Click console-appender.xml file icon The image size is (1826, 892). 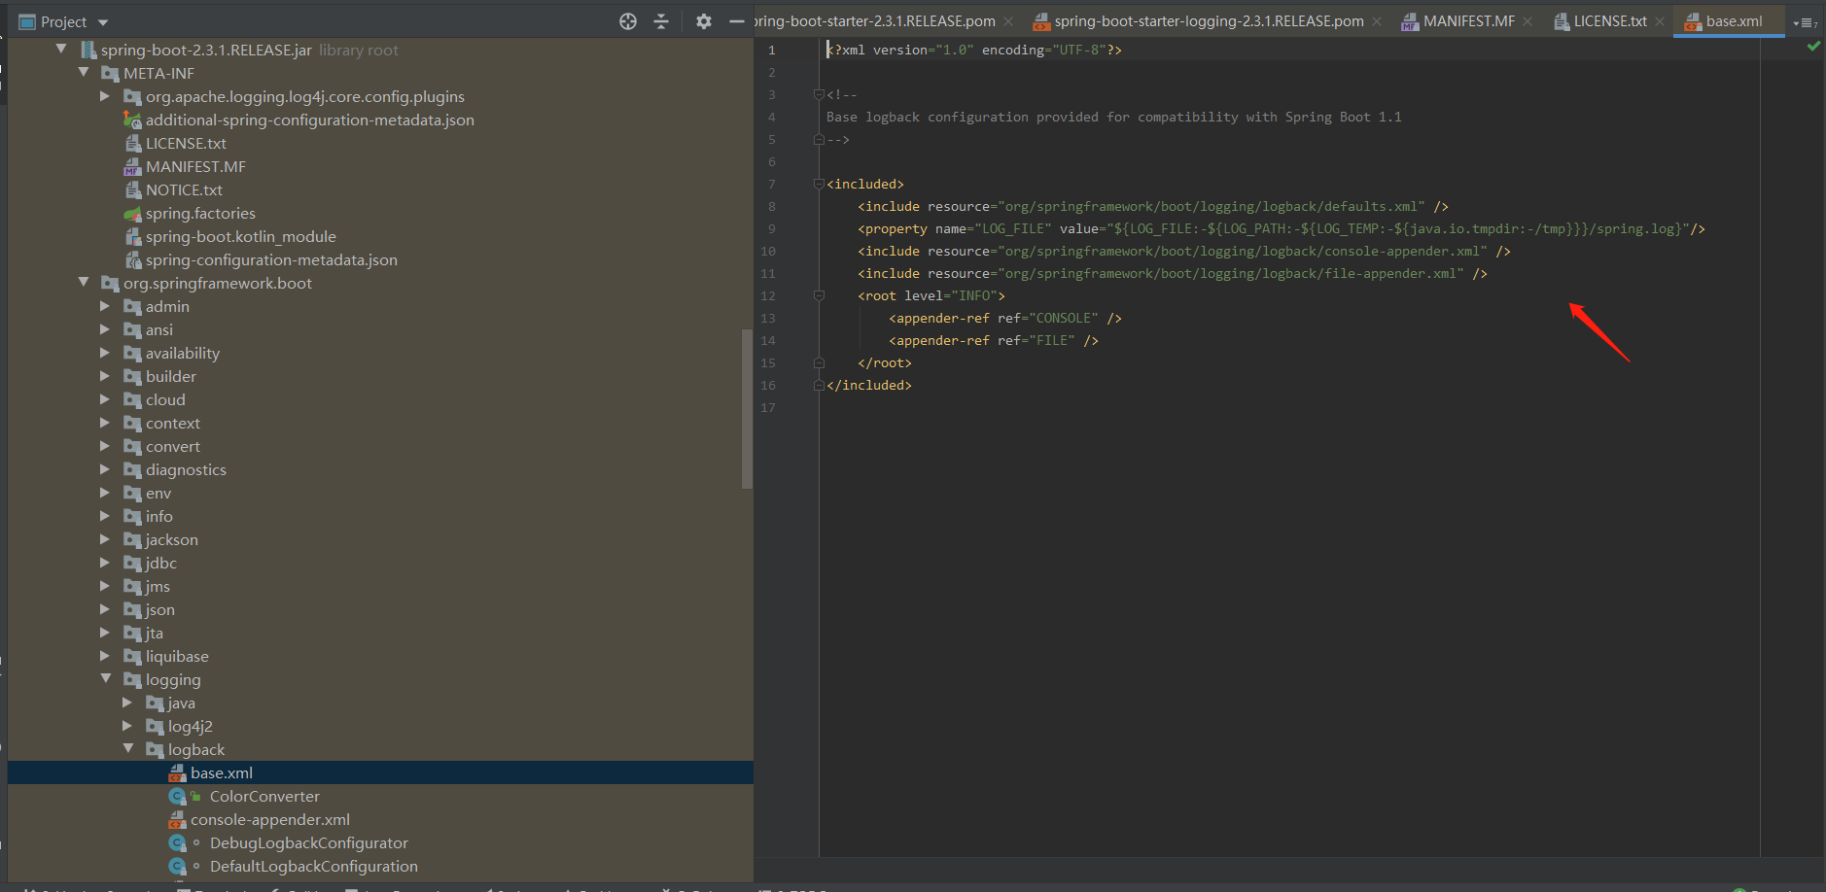(x=177, y=819)
